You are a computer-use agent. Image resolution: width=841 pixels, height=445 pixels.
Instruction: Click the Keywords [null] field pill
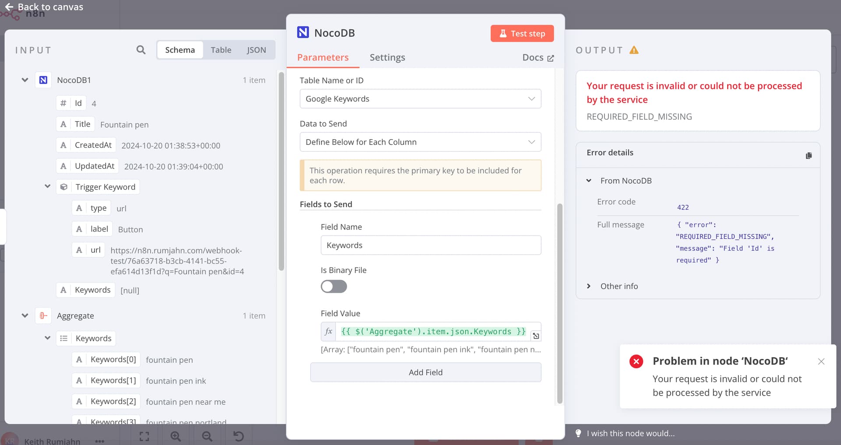pos(86,290)
